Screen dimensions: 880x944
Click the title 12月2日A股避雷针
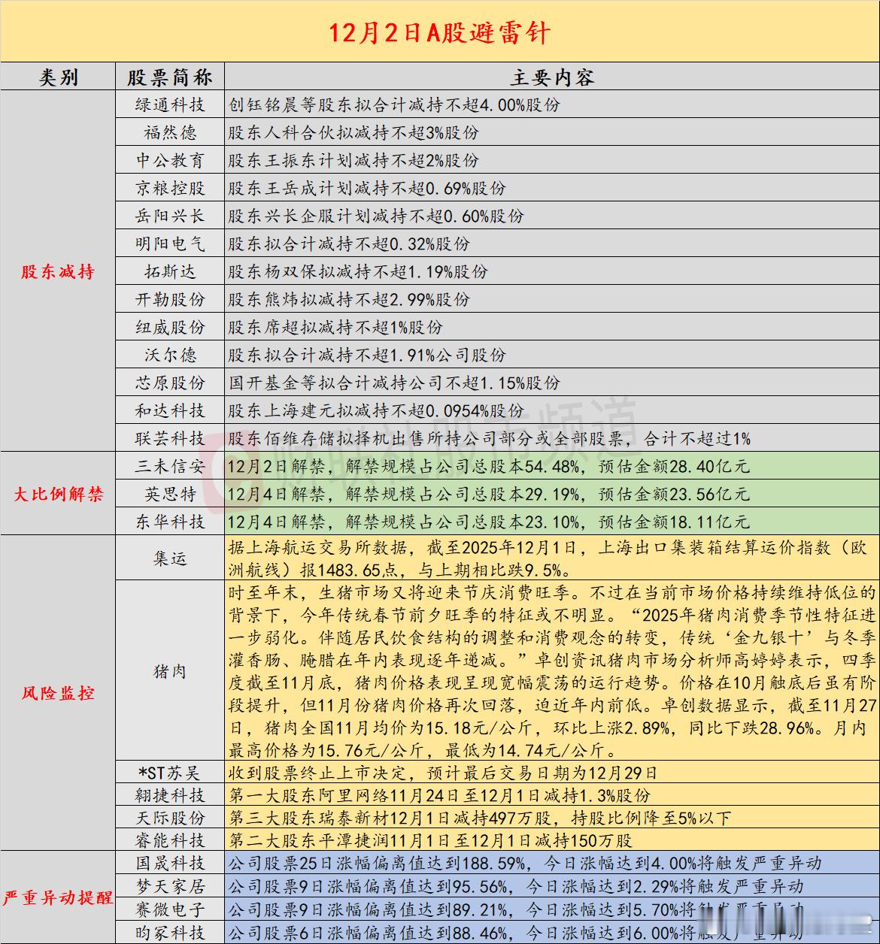(x=440, y=33)
